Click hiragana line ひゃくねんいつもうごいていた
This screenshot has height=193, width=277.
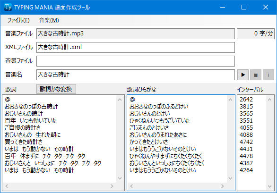tap(160, 121)
